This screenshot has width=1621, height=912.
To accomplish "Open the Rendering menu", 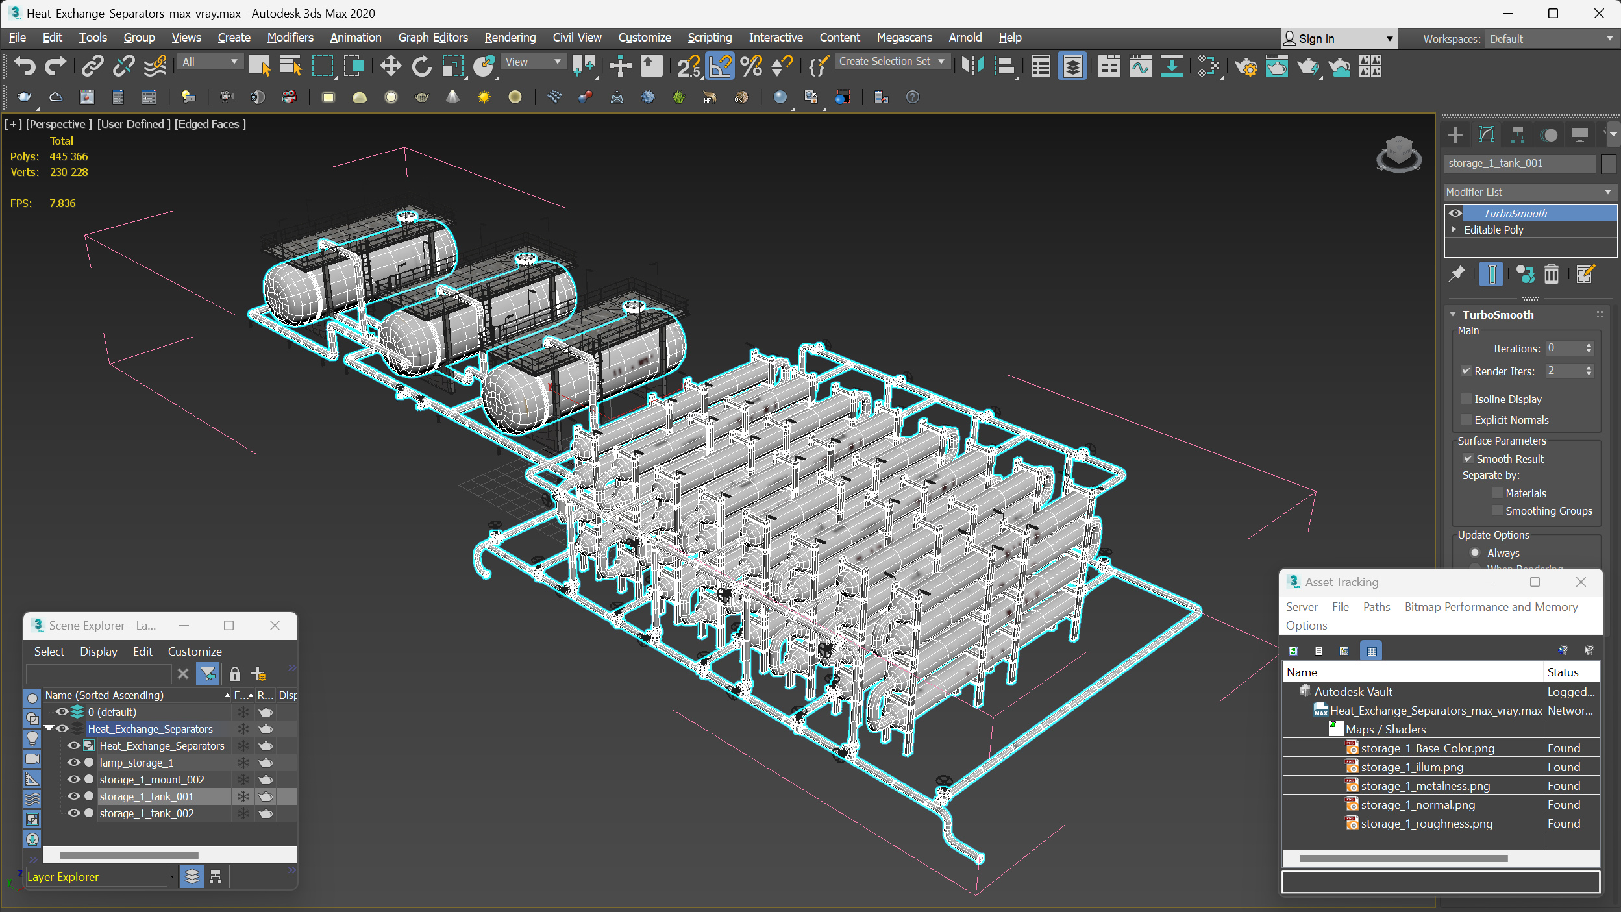I will [510, 38].
